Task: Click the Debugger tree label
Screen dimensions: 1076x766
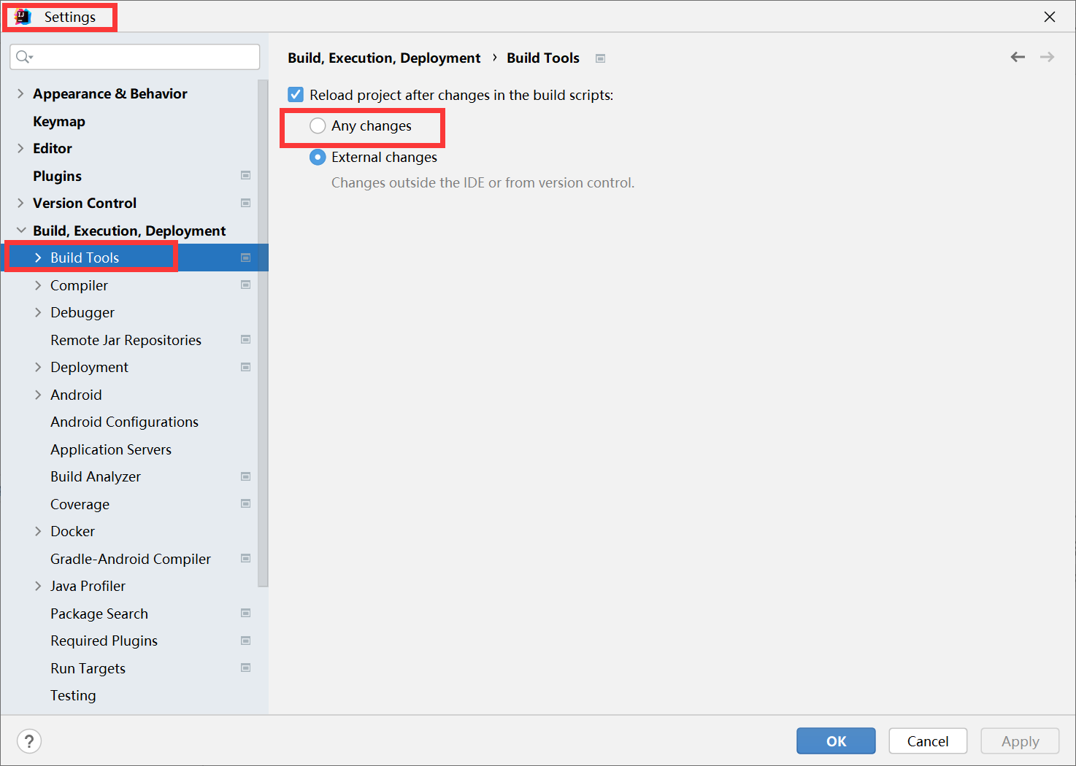Action: point(82,312)
